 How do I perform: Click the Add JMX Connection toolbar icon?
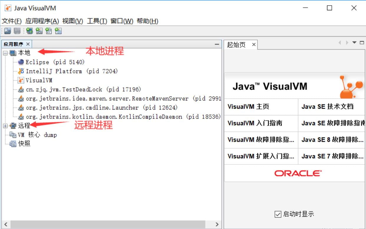coord(39,31)
